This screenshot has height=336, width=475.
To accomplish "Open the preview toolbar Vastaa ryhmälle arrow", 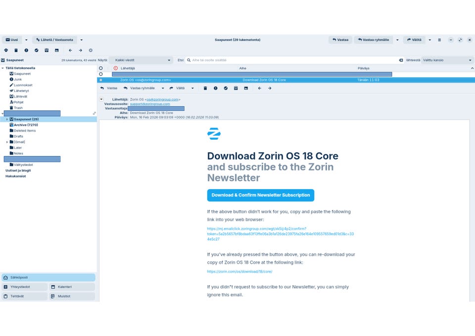I will tap(163, 88).
